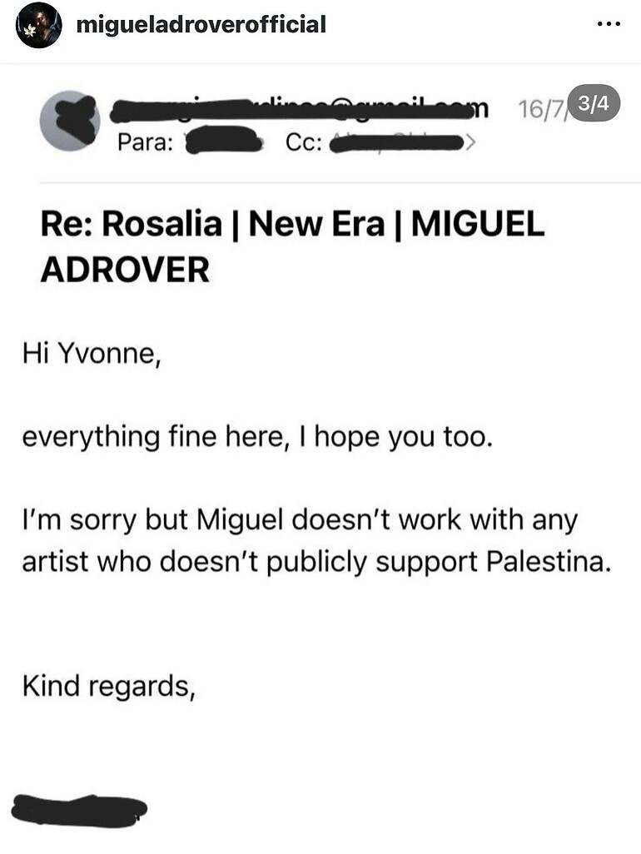Click I'm sorry but Miguel line
The image size is (641, 854).
(300, 520)
